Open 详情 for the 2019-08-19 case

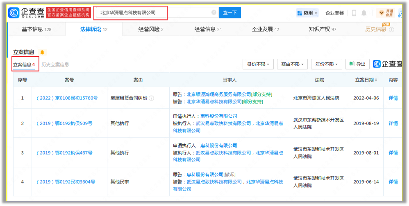point(393,123)
